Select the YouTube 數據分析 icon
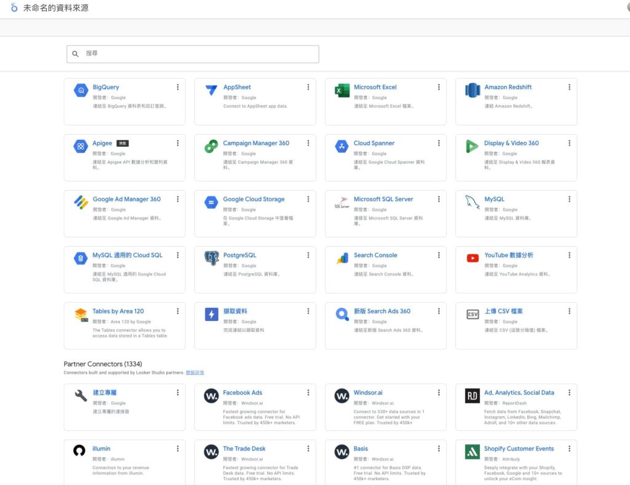 pos(472,258)
